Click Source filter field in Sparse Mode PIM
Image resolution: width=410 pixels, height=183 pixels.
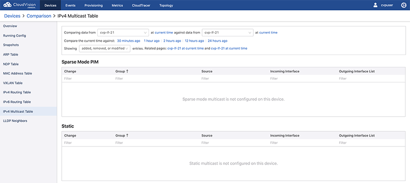point(234,78)
